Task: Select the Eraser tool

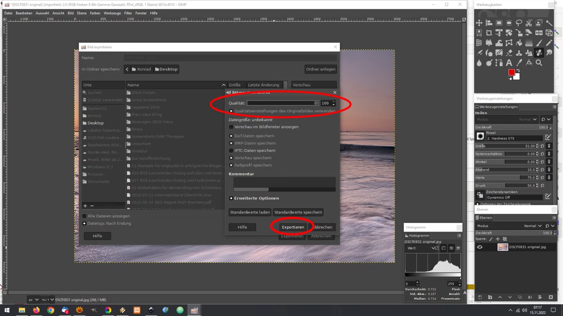Action: [509, 53]
